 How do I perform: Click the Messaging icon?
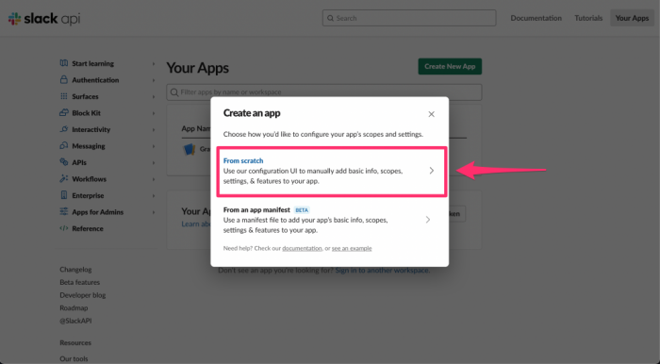tap(63, 145)
